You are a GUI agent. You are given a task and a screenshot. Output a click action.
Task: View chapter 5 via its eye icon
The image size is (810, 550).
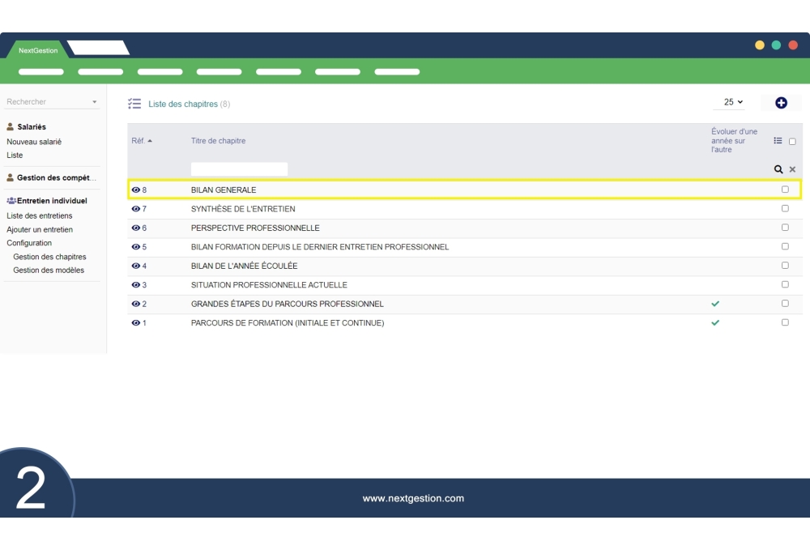136,247
